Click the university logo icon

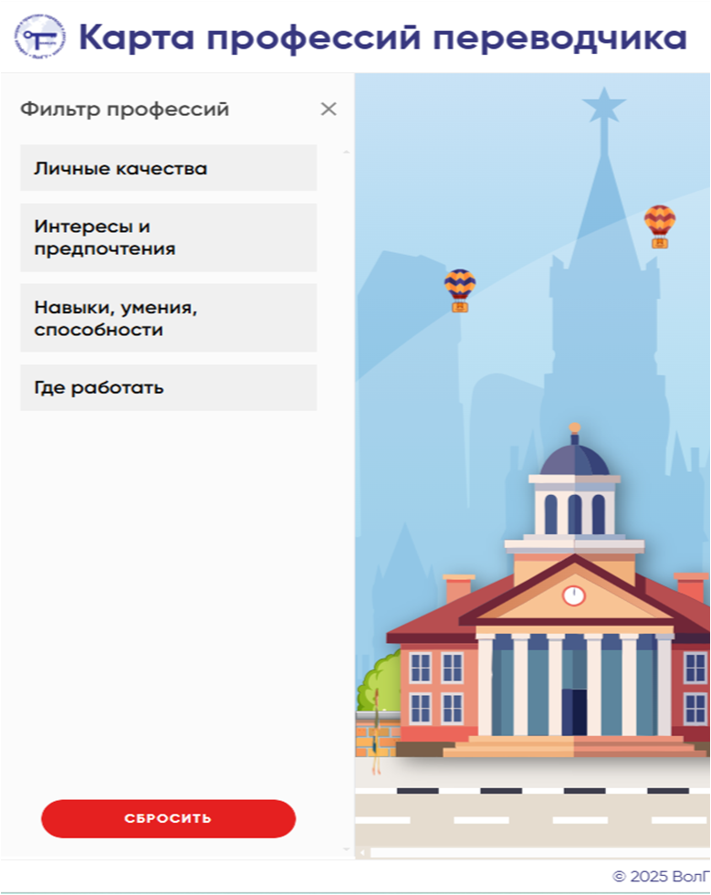pos(39,37)
